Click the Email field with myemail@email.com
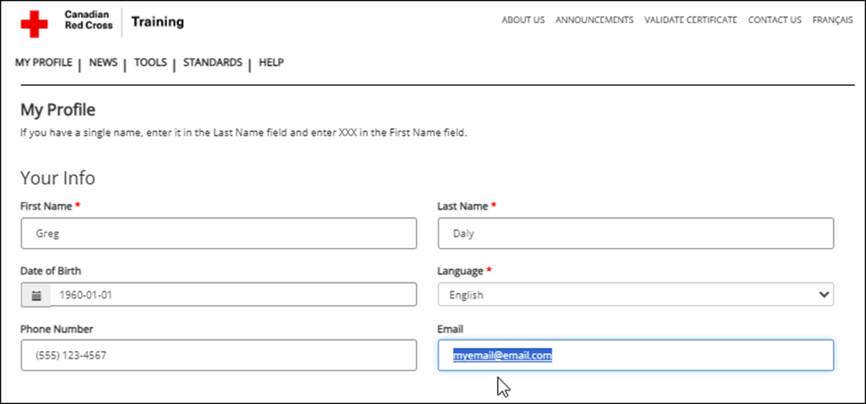This screenshot has width=866, height=404. coord(636,355)
